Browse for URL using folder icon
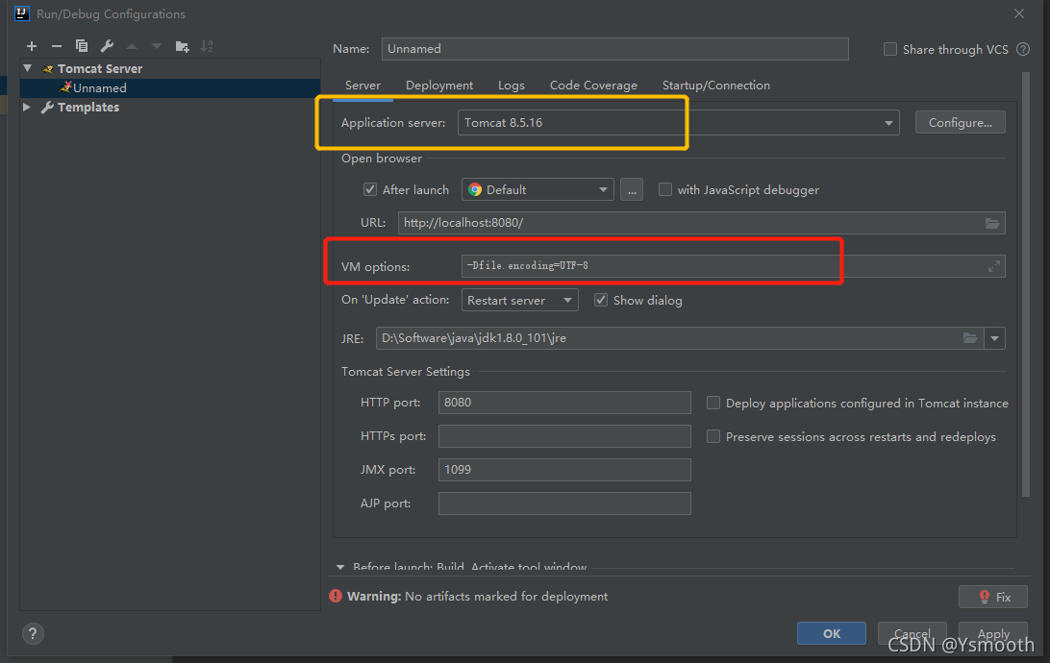Viewport: 1050px width, 663px height. click(x=991, y=223)
